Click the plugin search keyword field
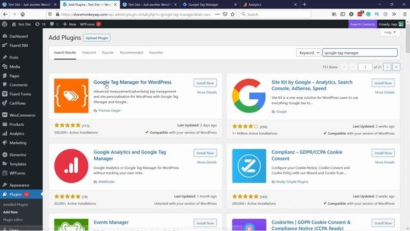410x231 pixels. click(360, 53)
